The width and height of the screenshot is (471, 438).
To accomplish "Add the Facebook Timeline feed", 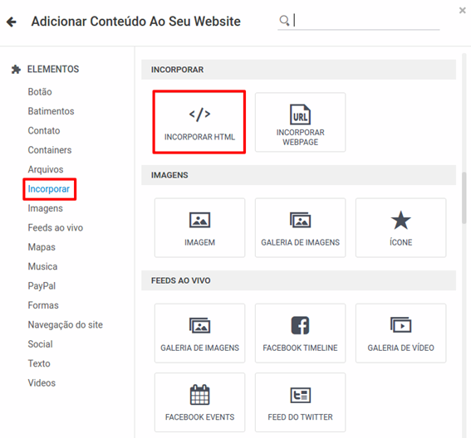I will pos(300,333).
